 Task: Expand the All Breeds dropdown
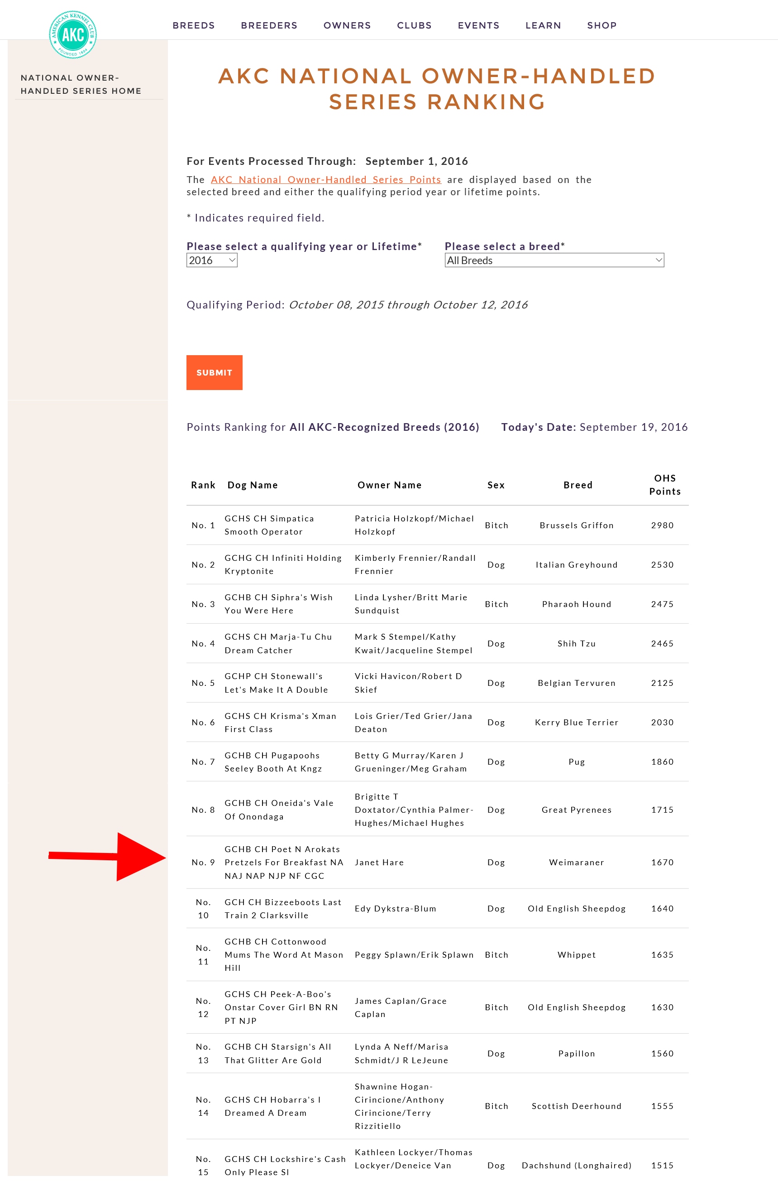tap(554, 260)
